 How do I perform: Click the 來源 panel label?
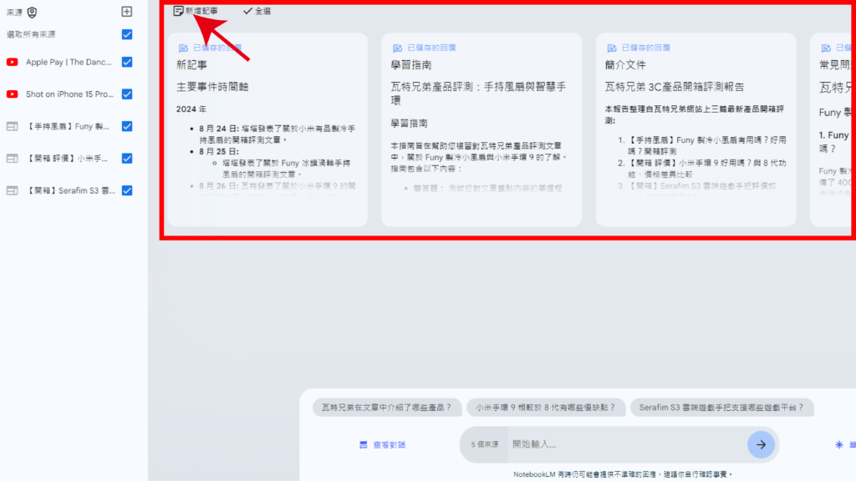14,12
